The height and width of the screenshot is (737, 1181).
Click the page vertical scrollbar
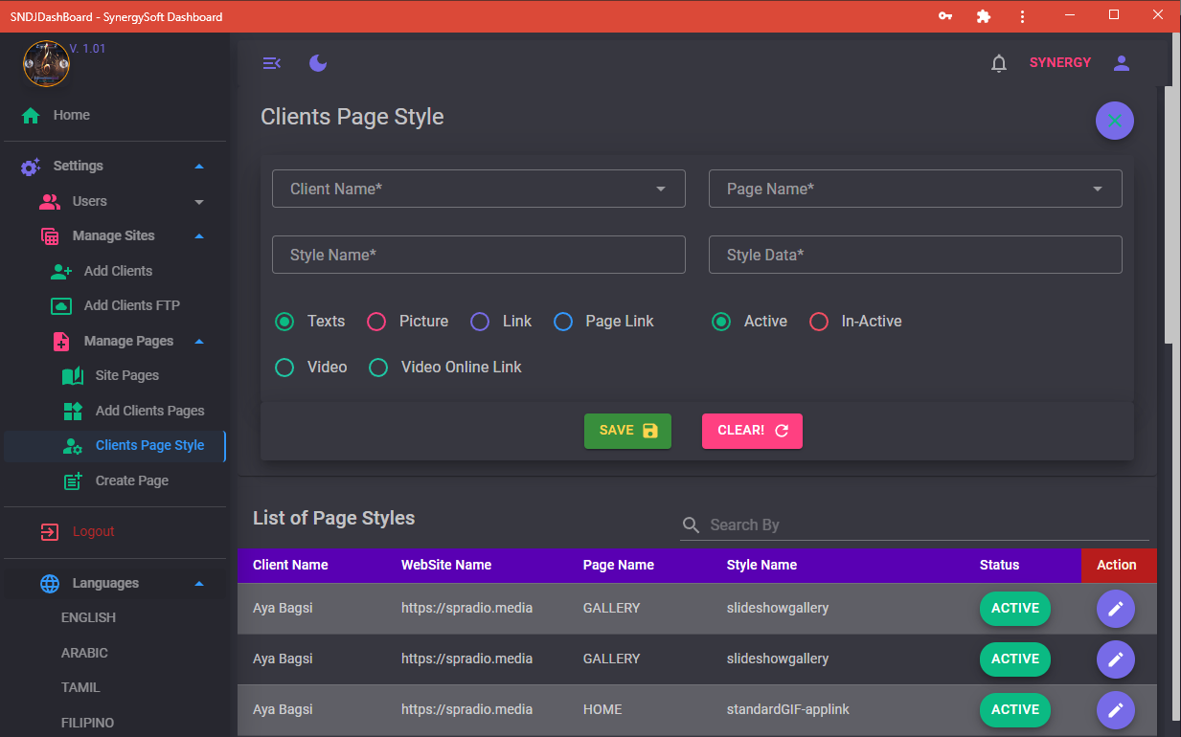click(x=1170, y=215)
